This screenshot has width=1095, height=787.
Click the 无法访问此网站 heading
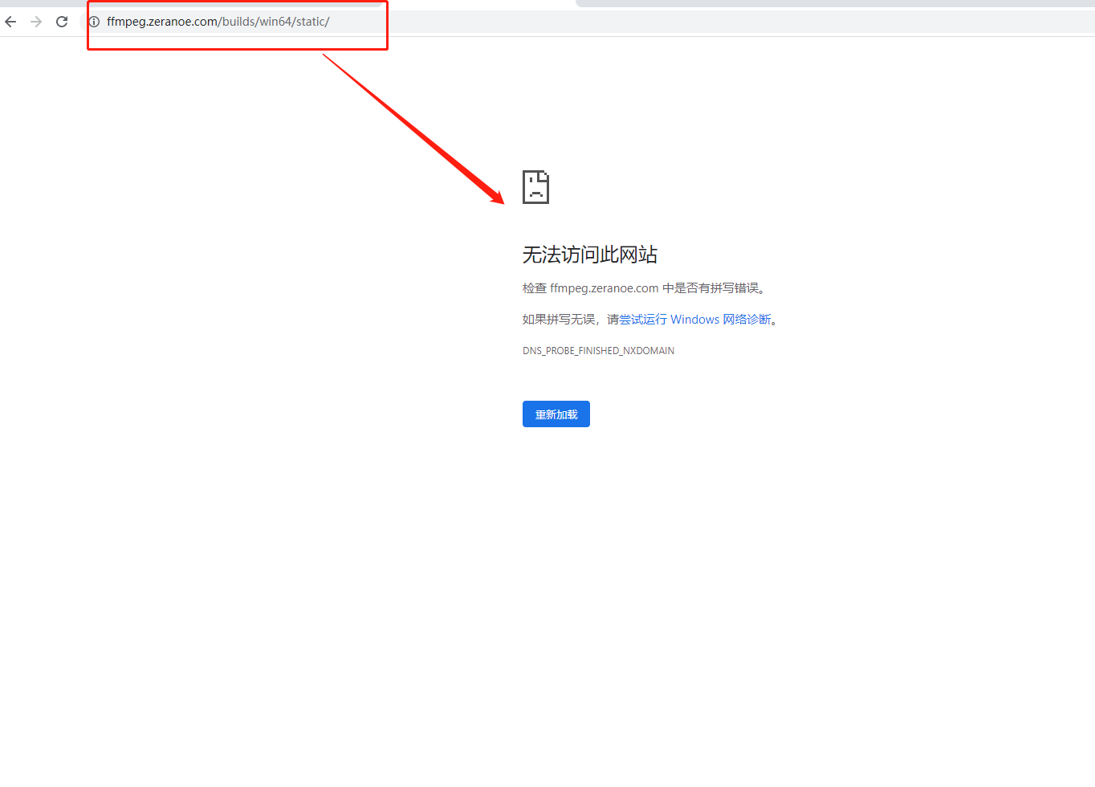point(590,255)
